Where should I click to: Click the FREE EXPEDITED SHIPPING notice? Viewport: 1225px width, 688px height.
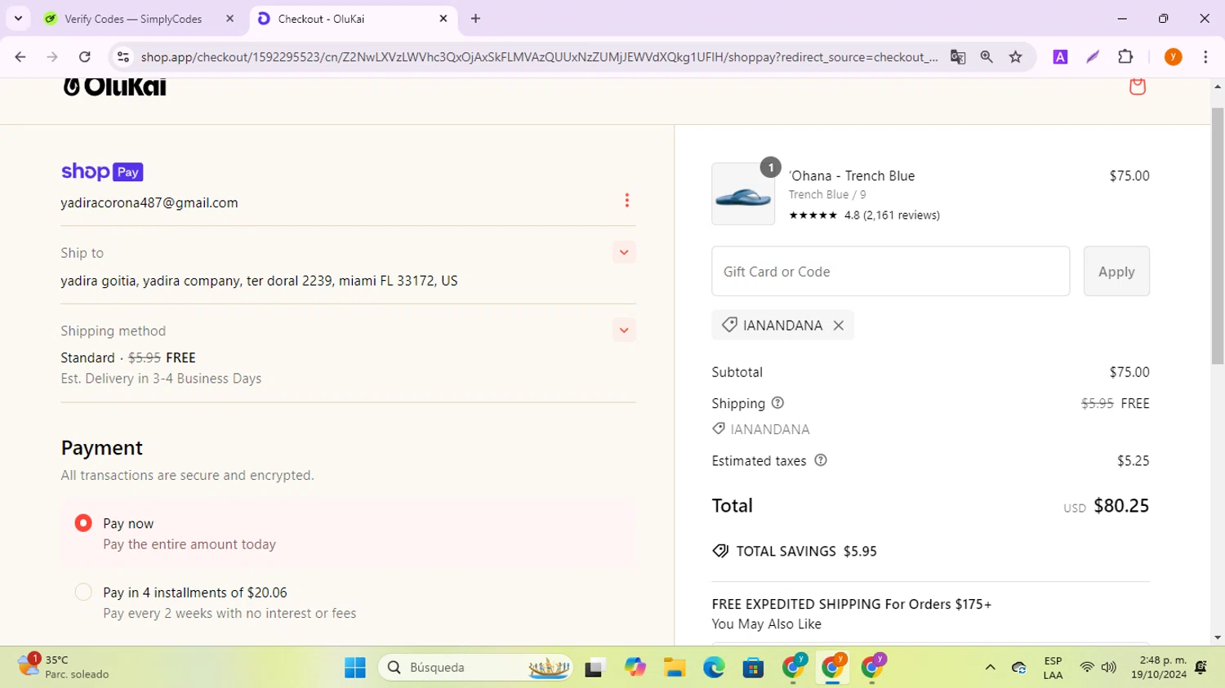pos(852,605)
